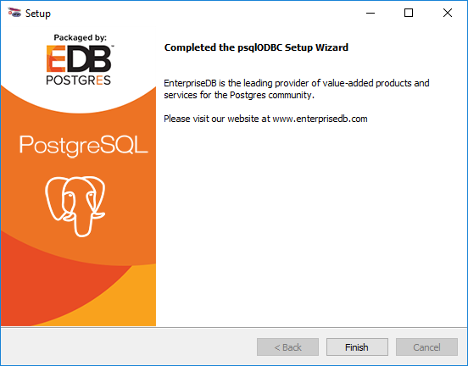Viewport: 468px width, 366px height.
Task: Click the greyed-out Back button
Action: 287,347
